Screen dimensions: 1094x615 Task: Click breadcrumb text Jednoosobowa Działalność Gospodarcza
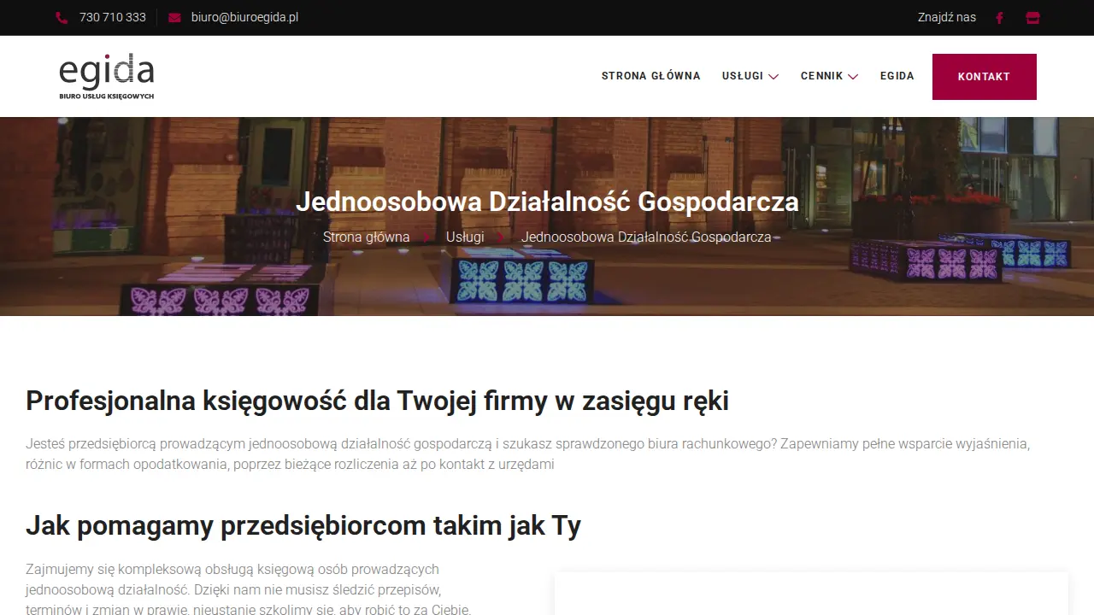coord(647,237)
